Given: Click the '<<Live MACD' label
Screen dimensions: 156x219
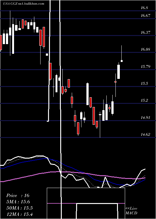Looking at the screenshot, I should click(131, 211).
